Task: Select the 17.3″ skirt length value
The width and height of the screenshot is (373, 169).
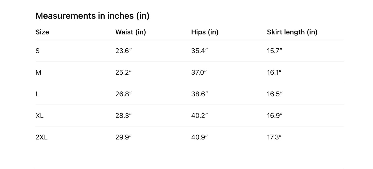Action: click(x=274, y=137)
